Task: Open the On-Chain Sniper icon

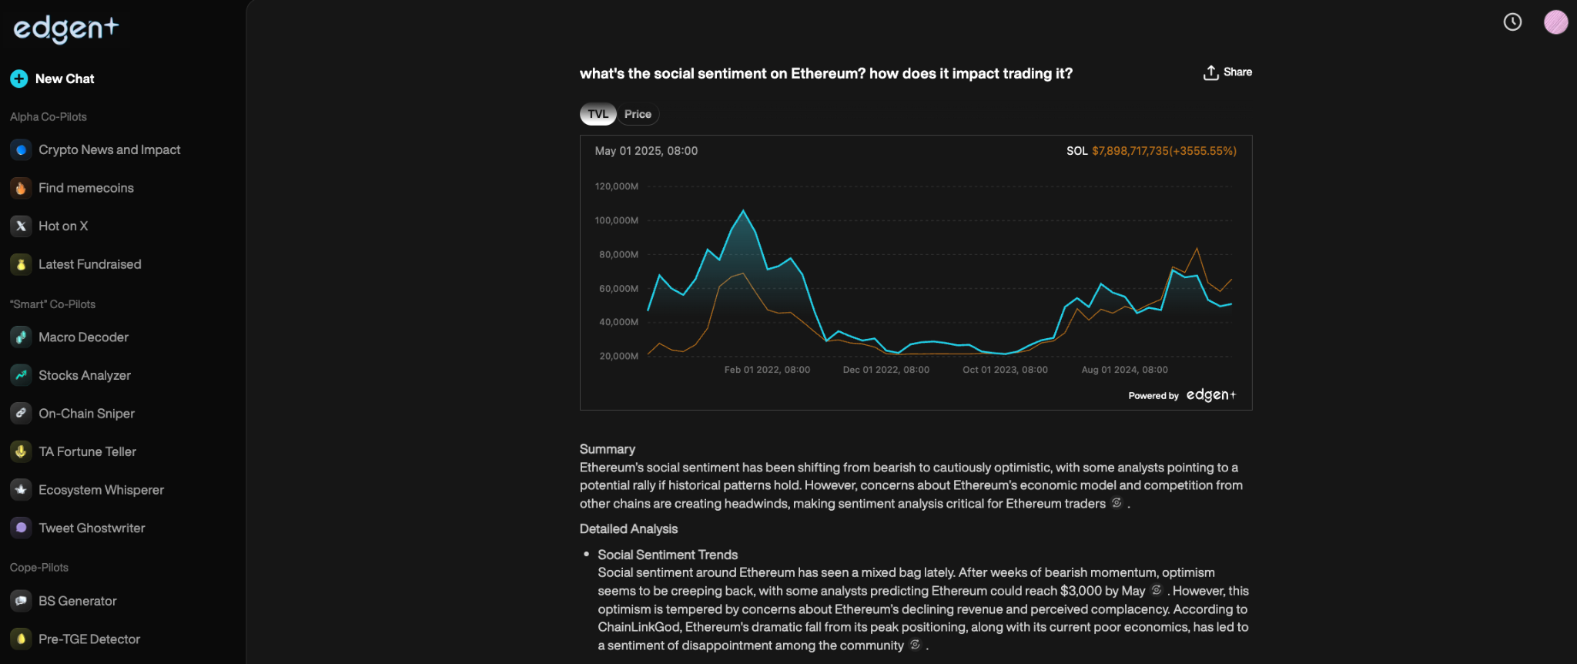Action: pos(21,414)
